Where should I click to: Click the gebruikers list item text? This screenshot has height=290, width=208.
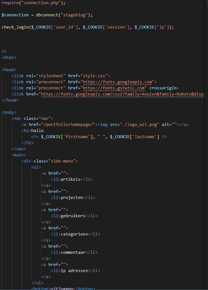(73, 216)
